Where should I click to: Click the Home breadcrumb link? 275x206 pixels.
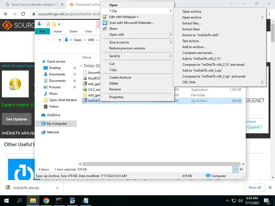pos(6,66)
